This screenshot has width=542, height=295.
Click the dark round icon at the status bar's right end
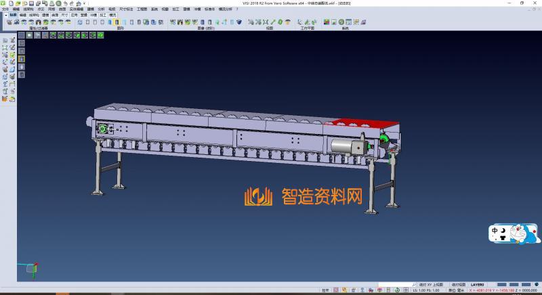[x=537, y=284]
